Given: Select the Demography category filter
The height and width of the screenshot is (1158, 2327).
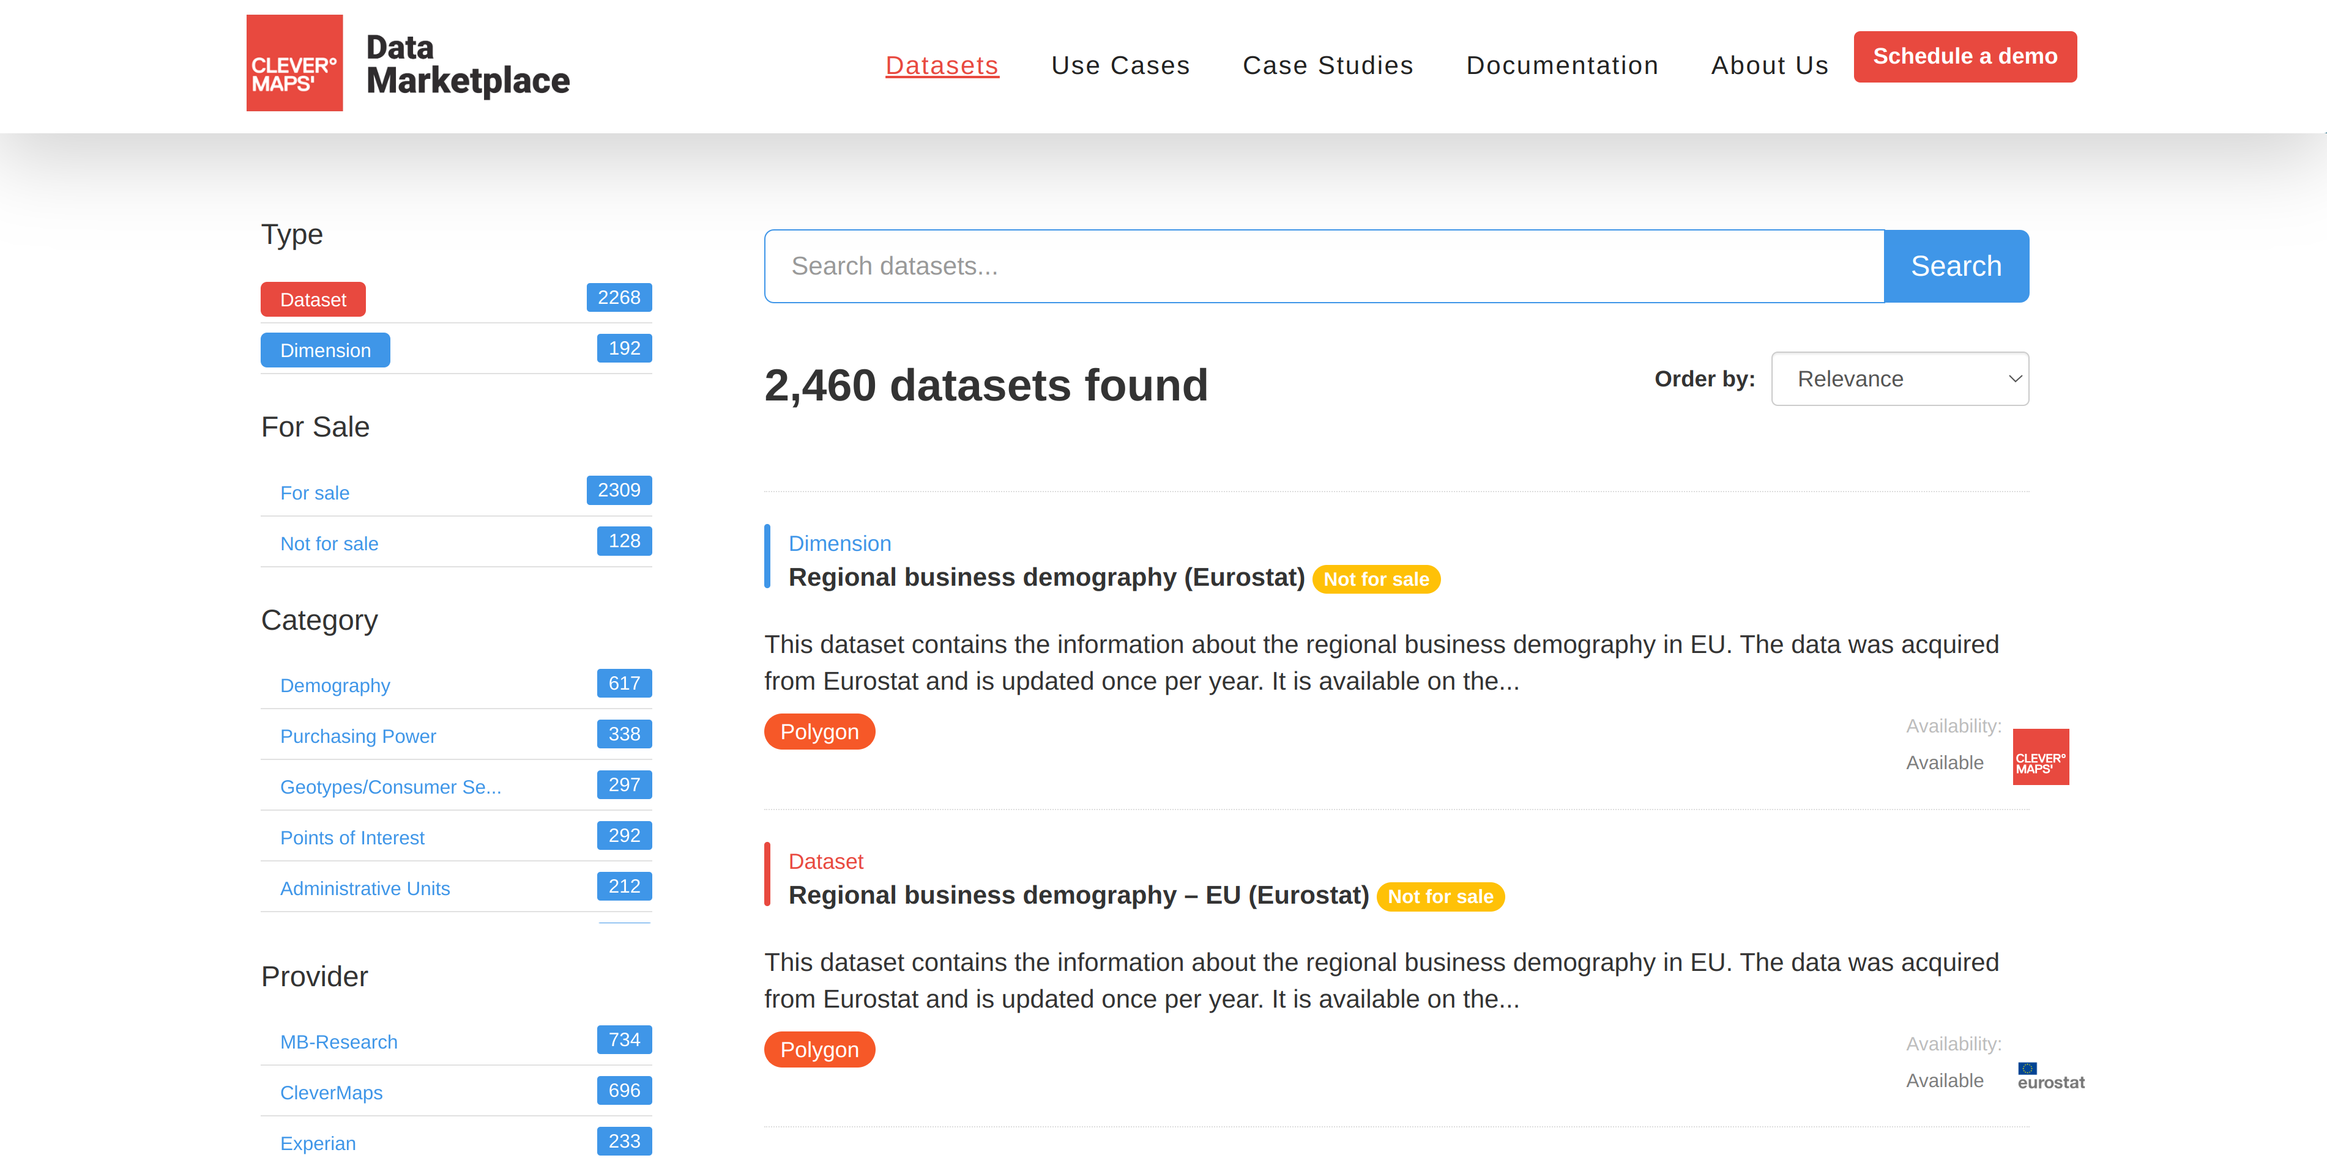Looking at the screenshot, I should (x=334, y=686).
